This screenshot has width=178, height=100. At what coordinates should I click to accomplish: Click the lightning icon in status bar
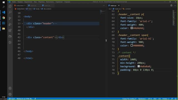pyautogui.click(x=35, y=99)
